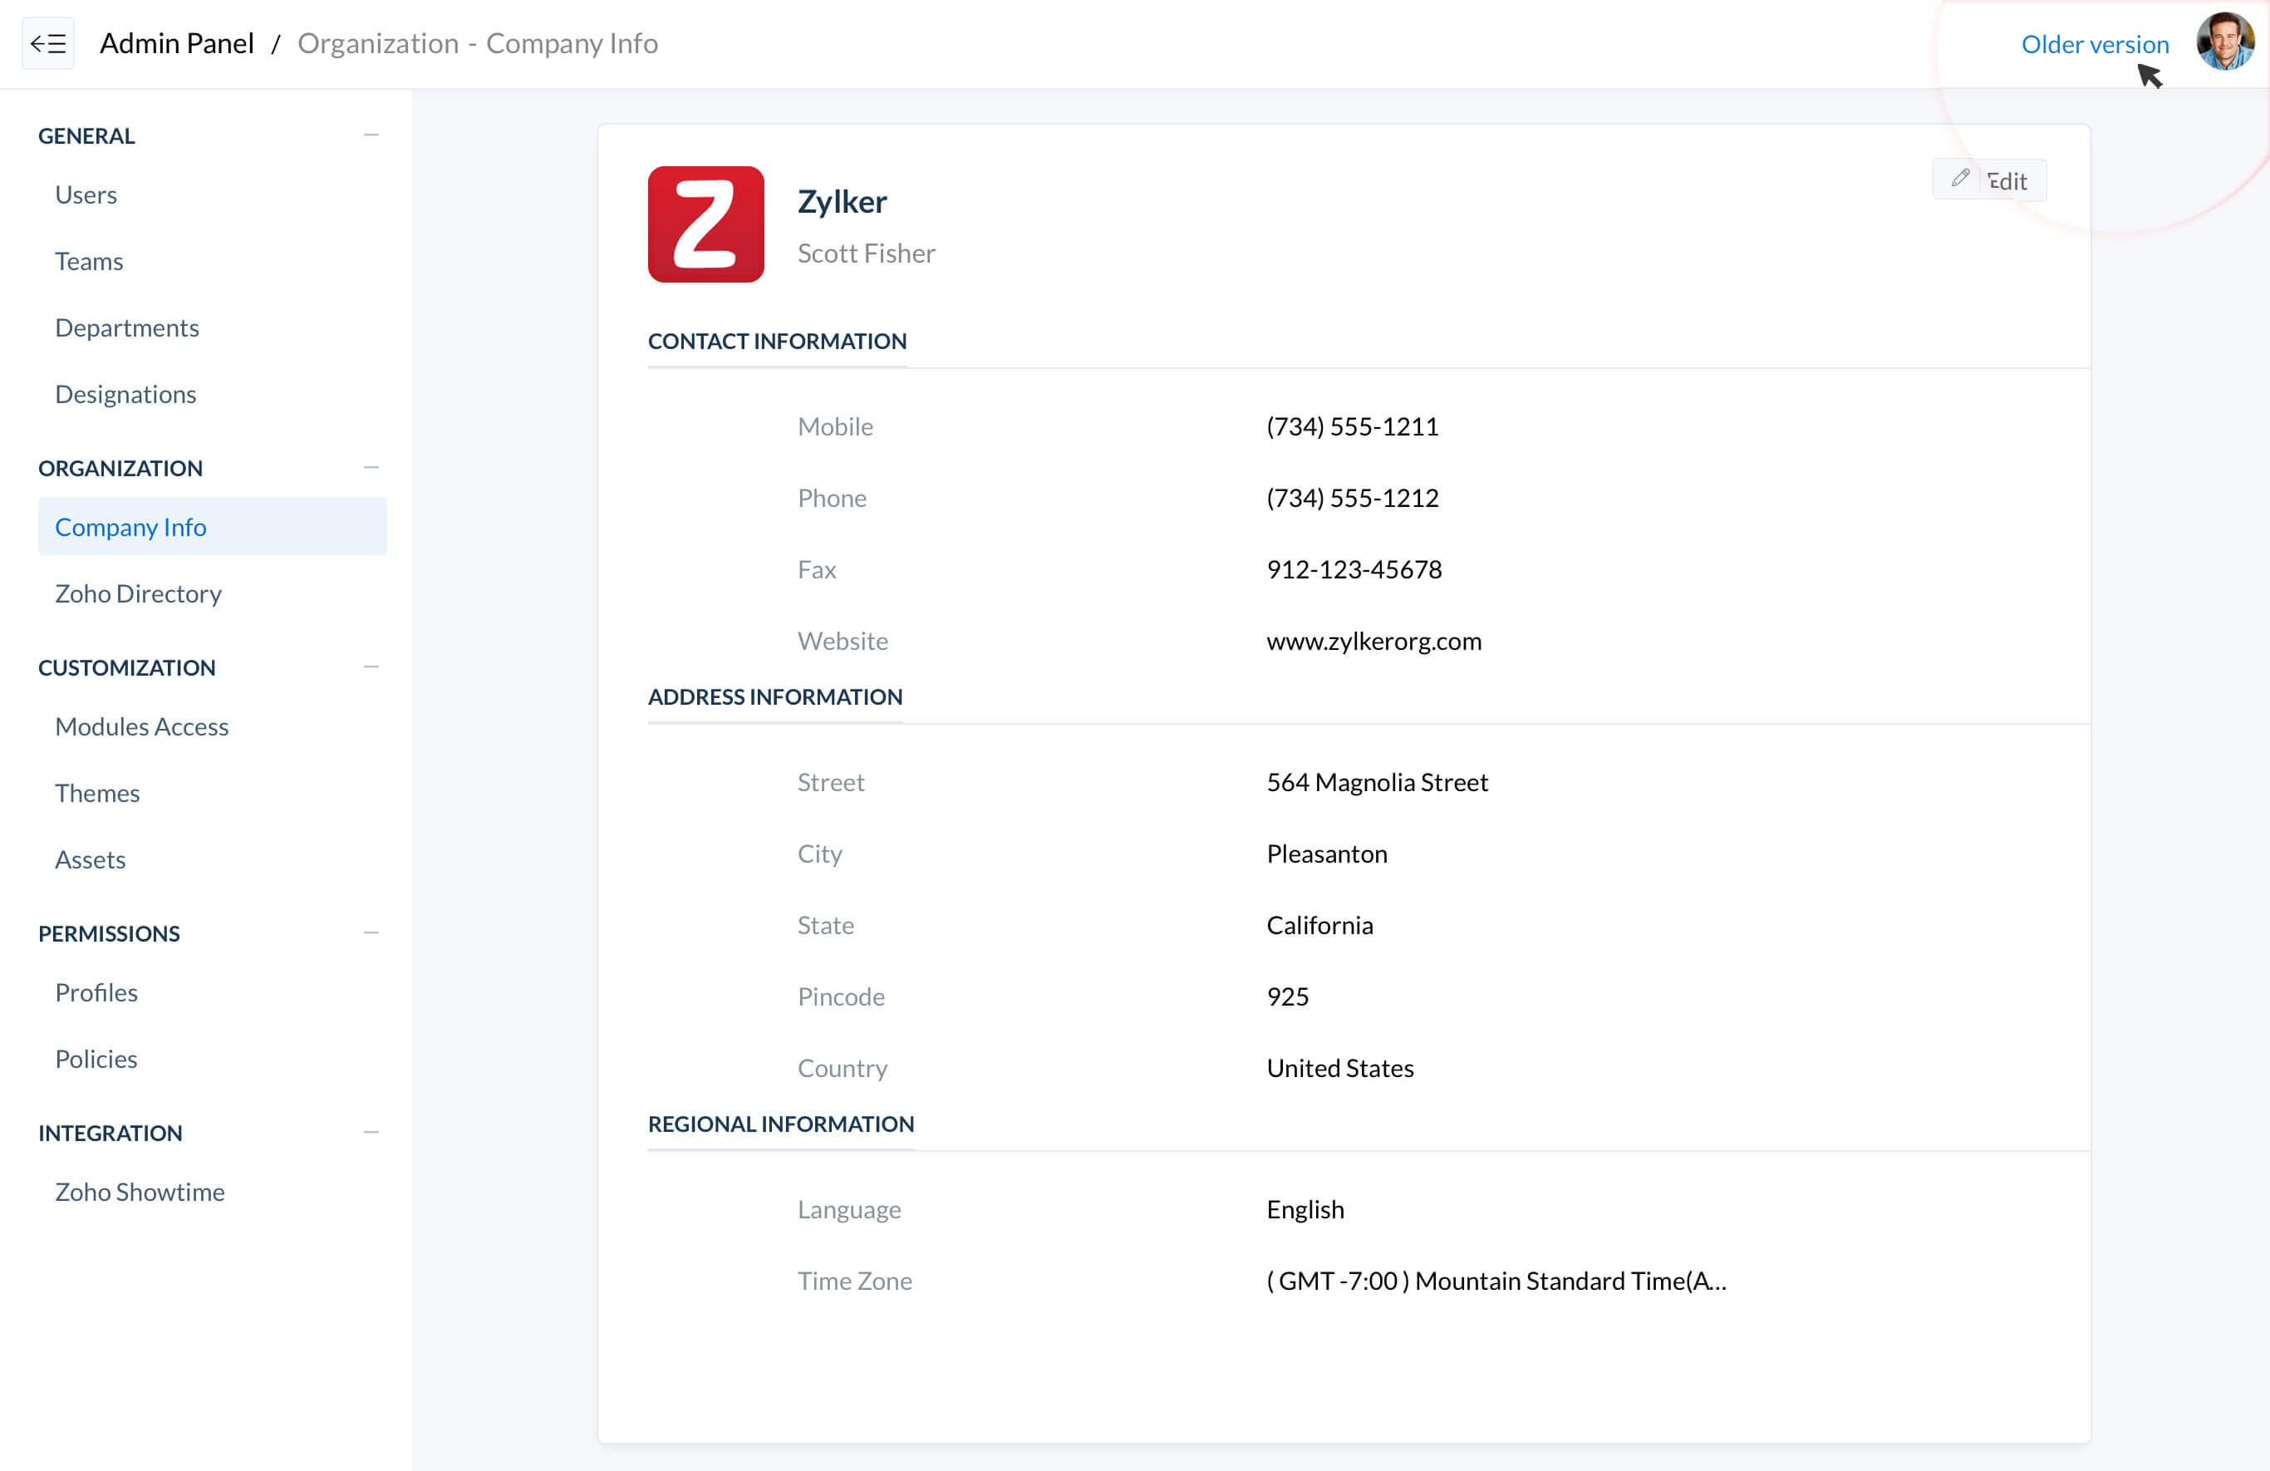Image resolution: width=2270 pixels, height=1471 pixels.
Task: Click the State field label
Action: 825,925
